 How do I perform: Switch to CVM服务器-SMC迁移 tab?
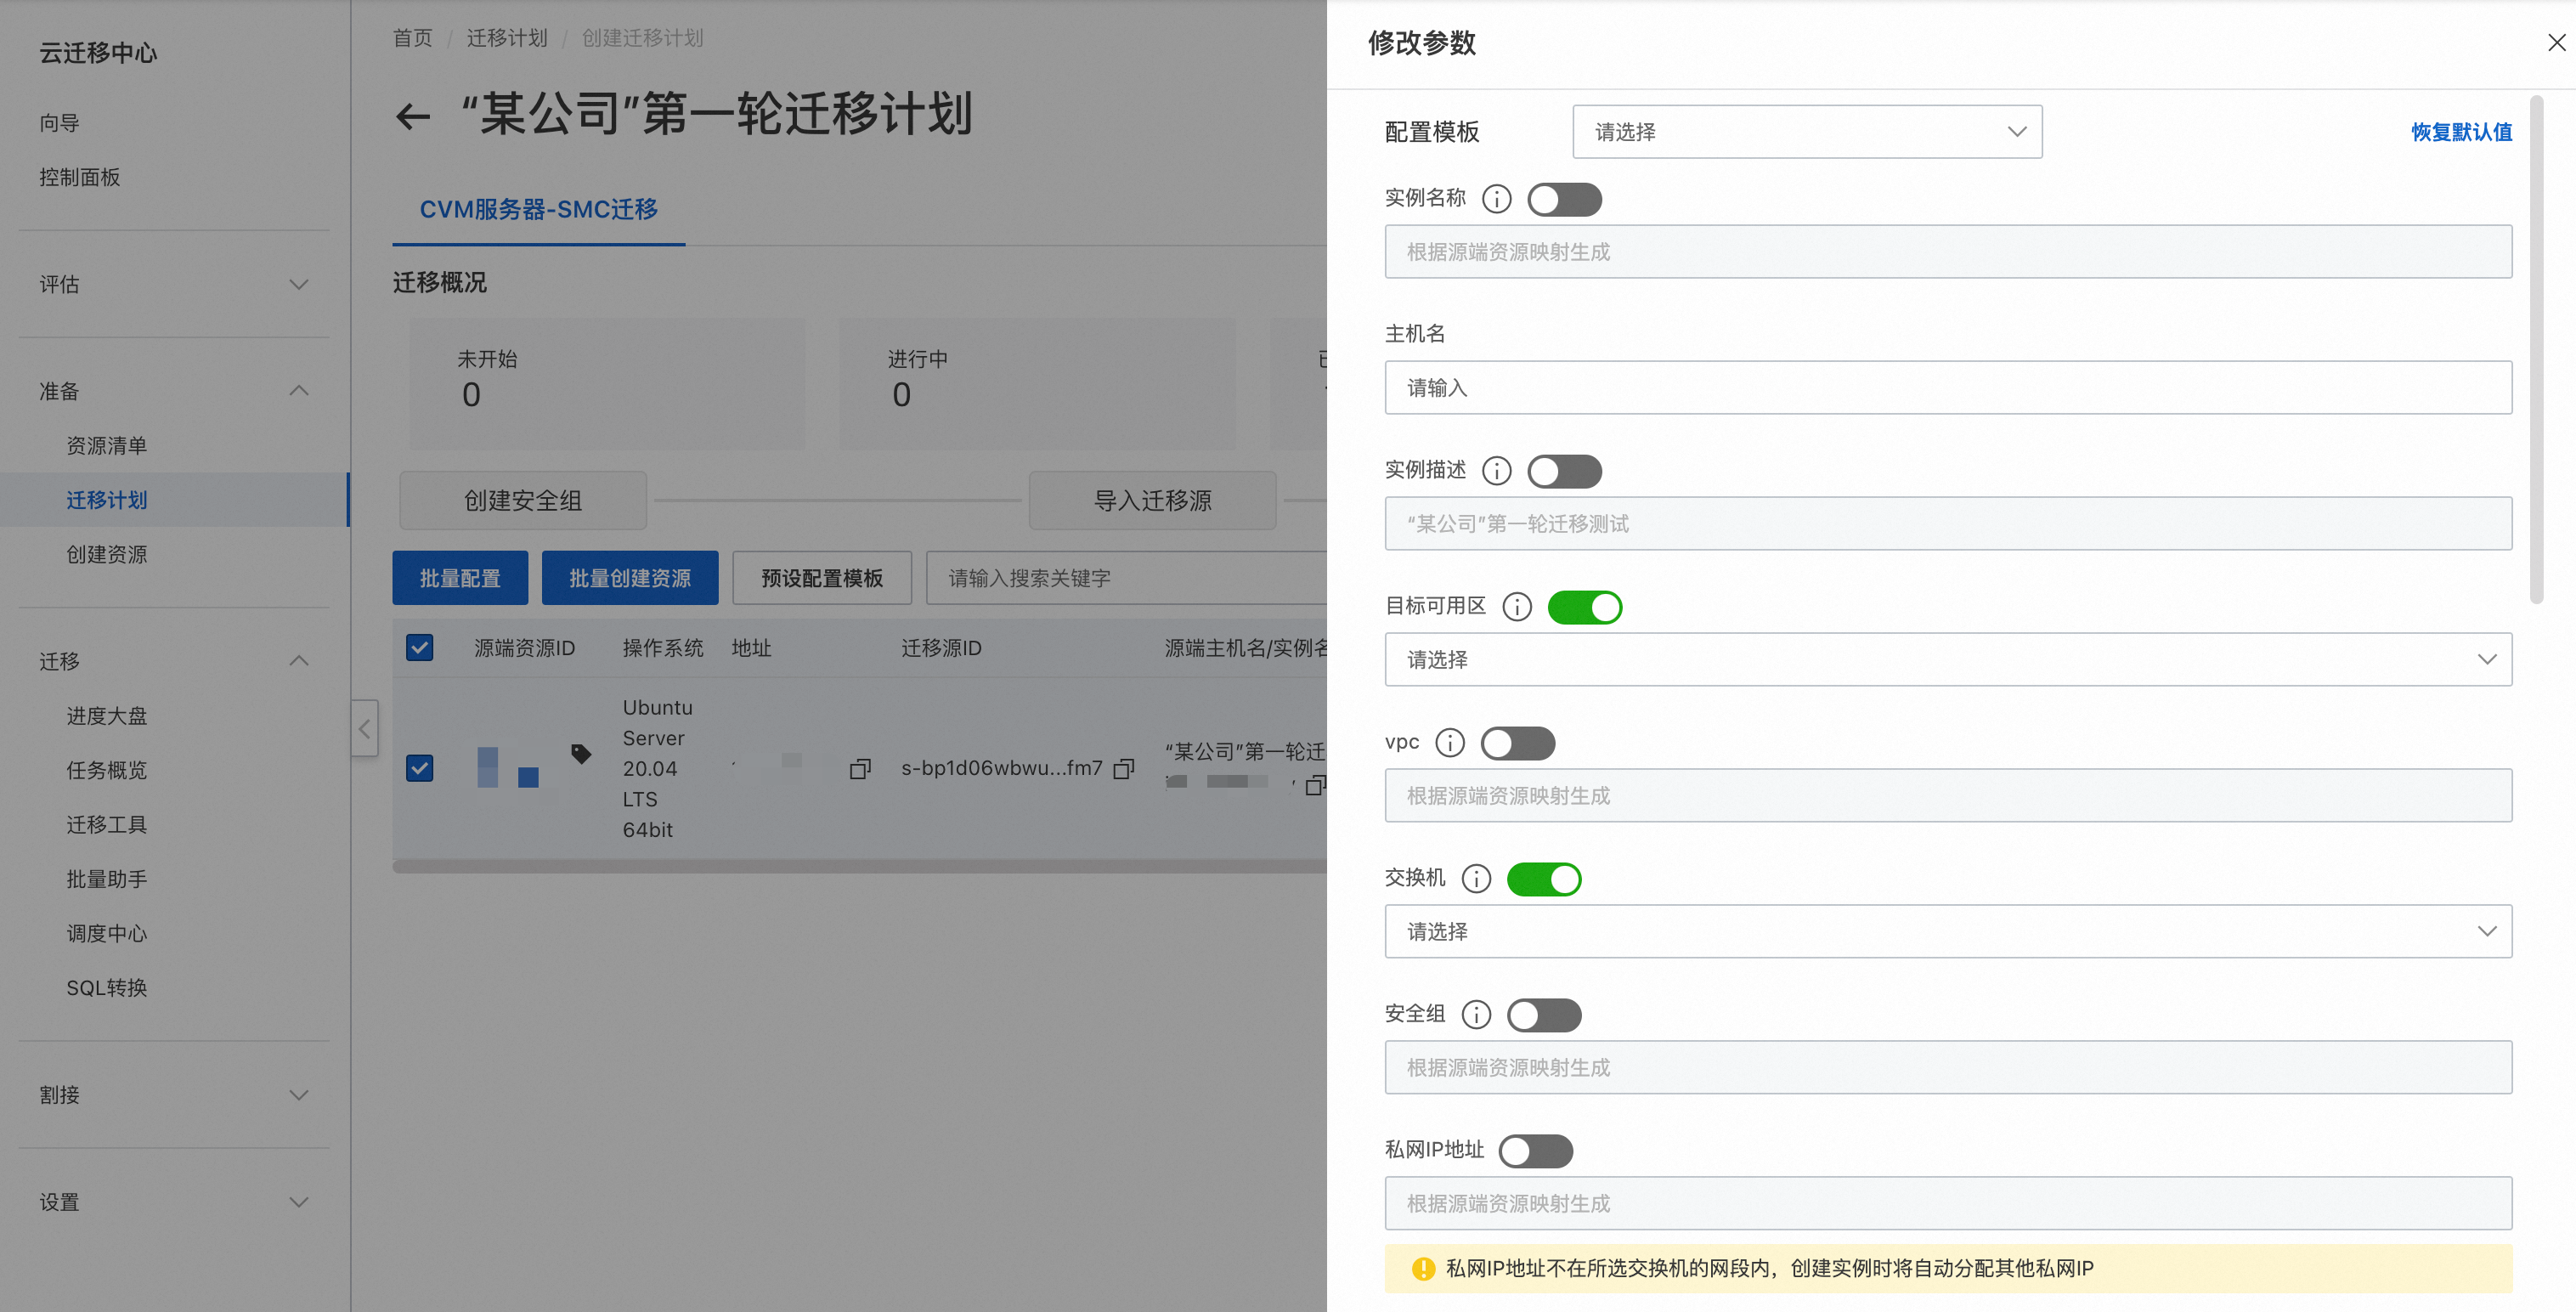pos(538,209)
